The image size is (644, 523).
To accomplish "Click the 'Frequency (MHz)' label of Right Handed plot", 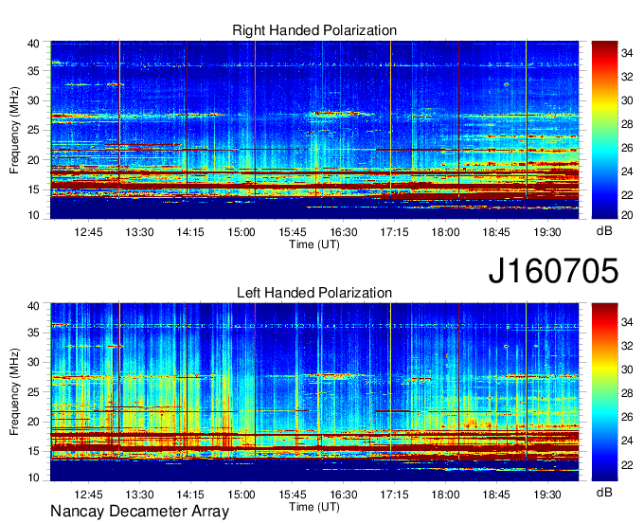I will click(x=14, y=130).
